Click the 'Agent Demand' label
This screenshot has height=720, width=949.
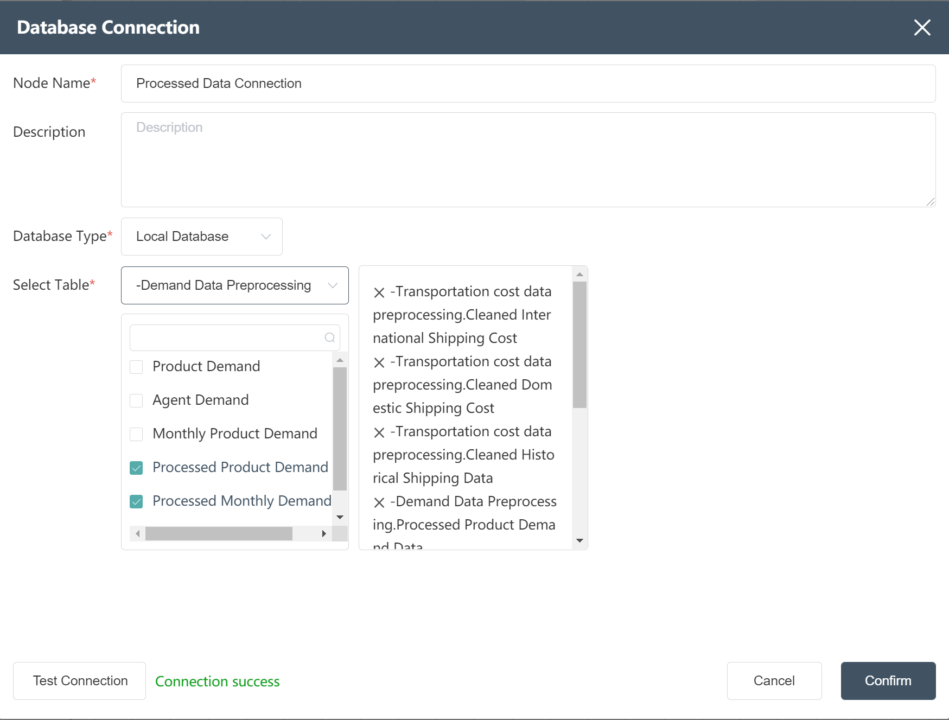pyautogui.click(x=201, y=400)
